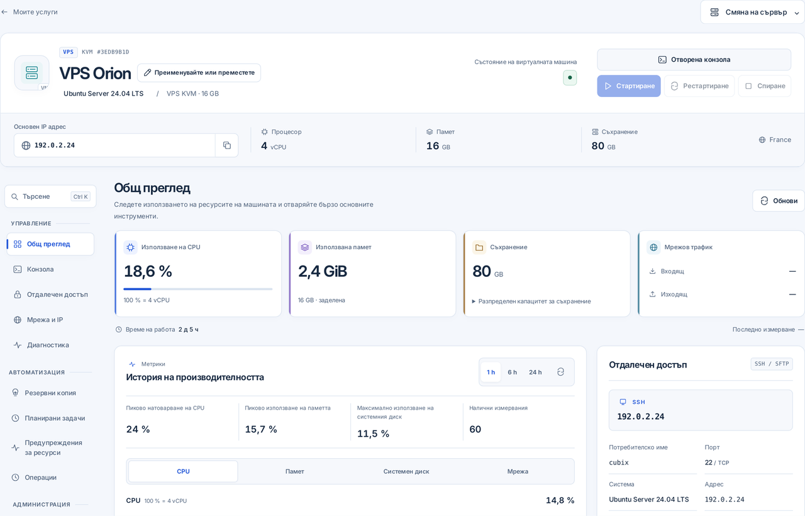Select the 6 h time range
805x516 pixels.
[513, 372]
